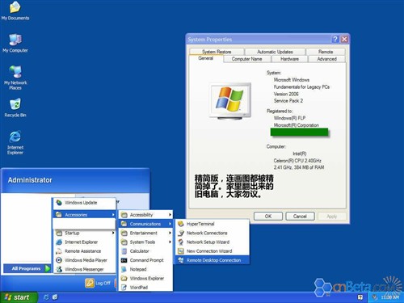The image size is (404, 303).
Task: Click the Windows Media Player icon
Action: (59, 260)
